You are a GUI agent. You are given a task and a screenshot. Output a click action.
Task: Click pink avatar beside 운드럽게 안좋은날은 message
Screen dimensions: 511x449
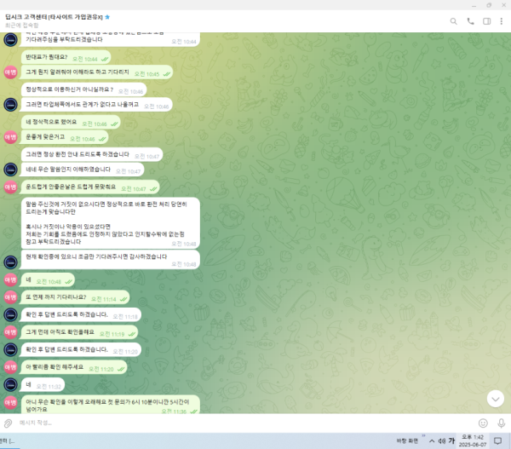(x=10, y=187)
